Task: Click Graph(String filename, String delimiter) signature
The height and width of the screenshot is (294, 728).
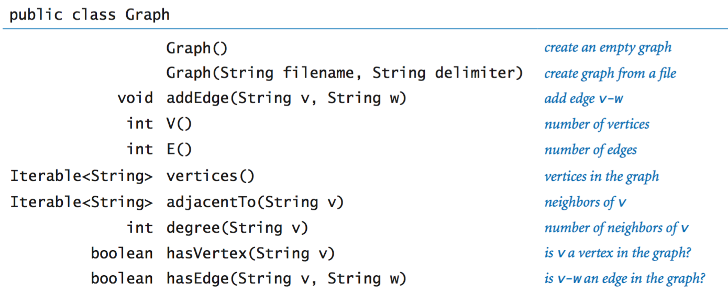Action: (x=345, y=73)
